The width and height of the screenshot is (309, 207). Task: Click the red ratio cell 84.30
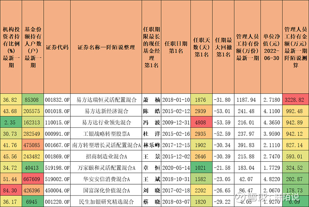11,190
